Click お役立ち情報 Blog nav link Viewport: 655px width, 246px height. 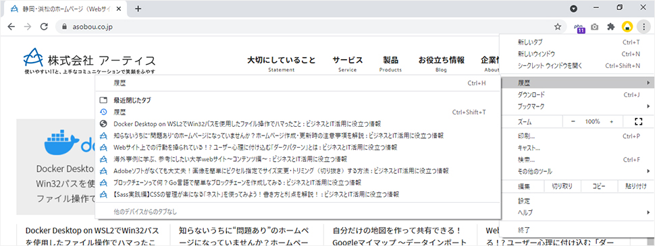click(441, 64)
